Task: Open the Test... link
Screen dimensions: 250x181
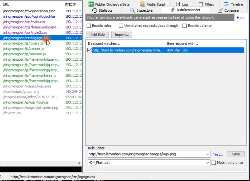Action: [x=218, y=154]
